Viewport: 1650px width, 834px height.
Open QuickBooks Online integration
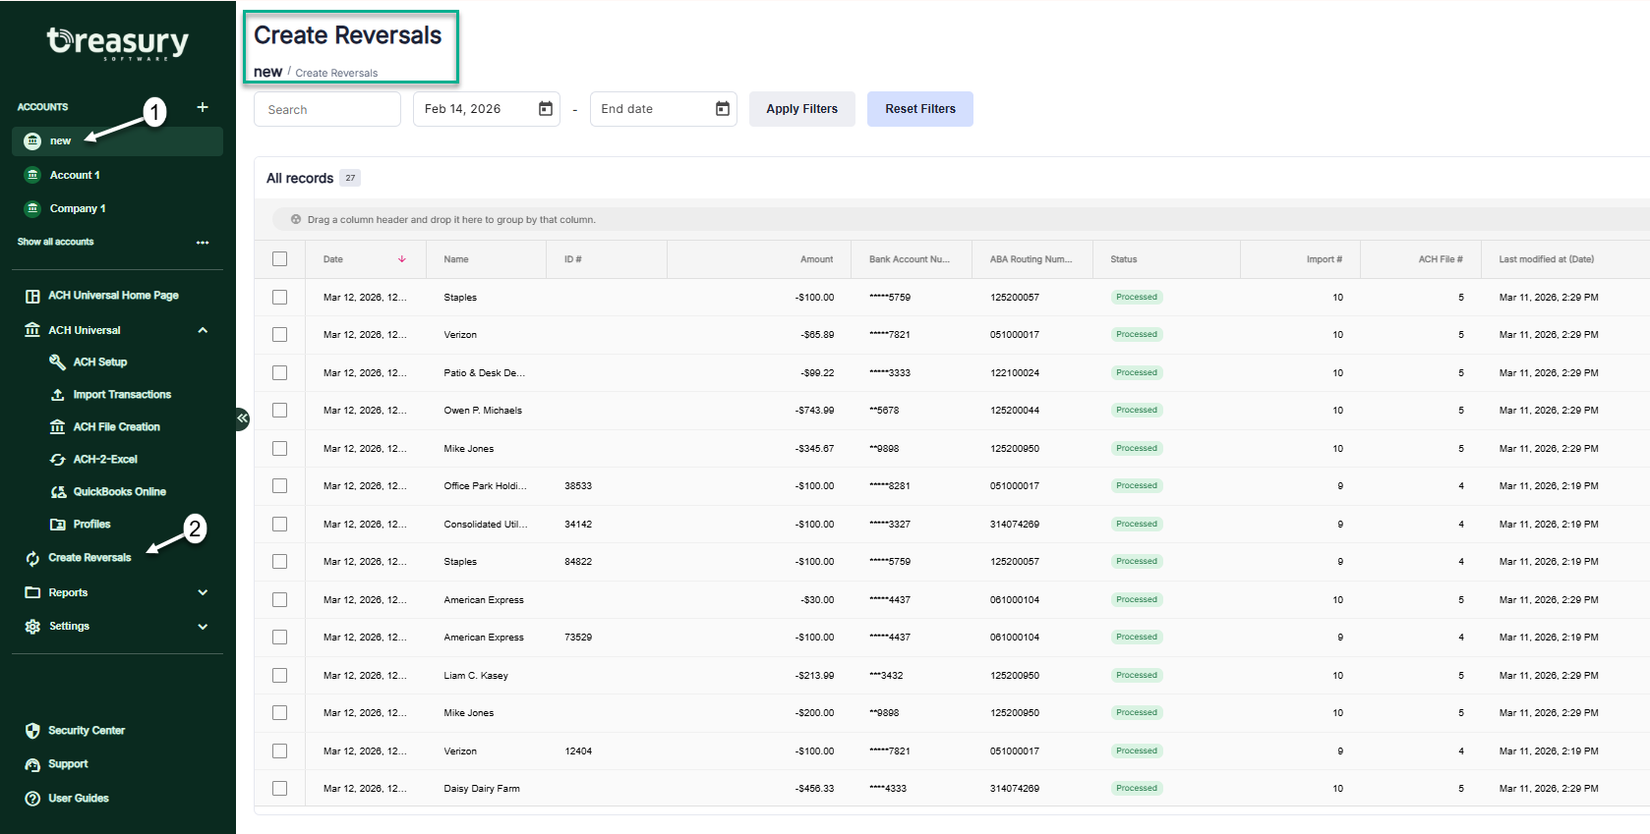pyautogui.click(x=119, y=492)
